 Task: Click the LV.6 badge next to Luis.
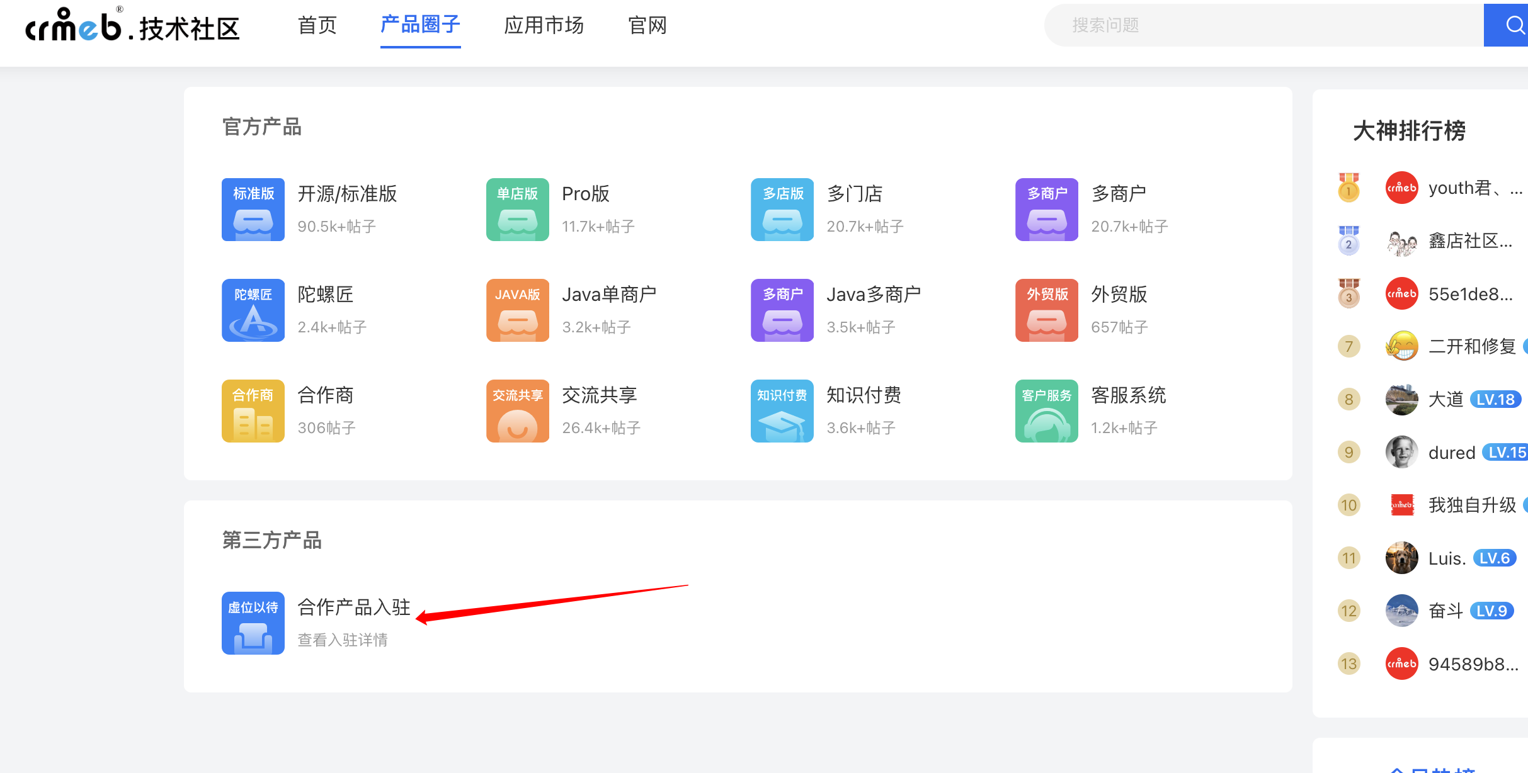tap(1495, 558)
